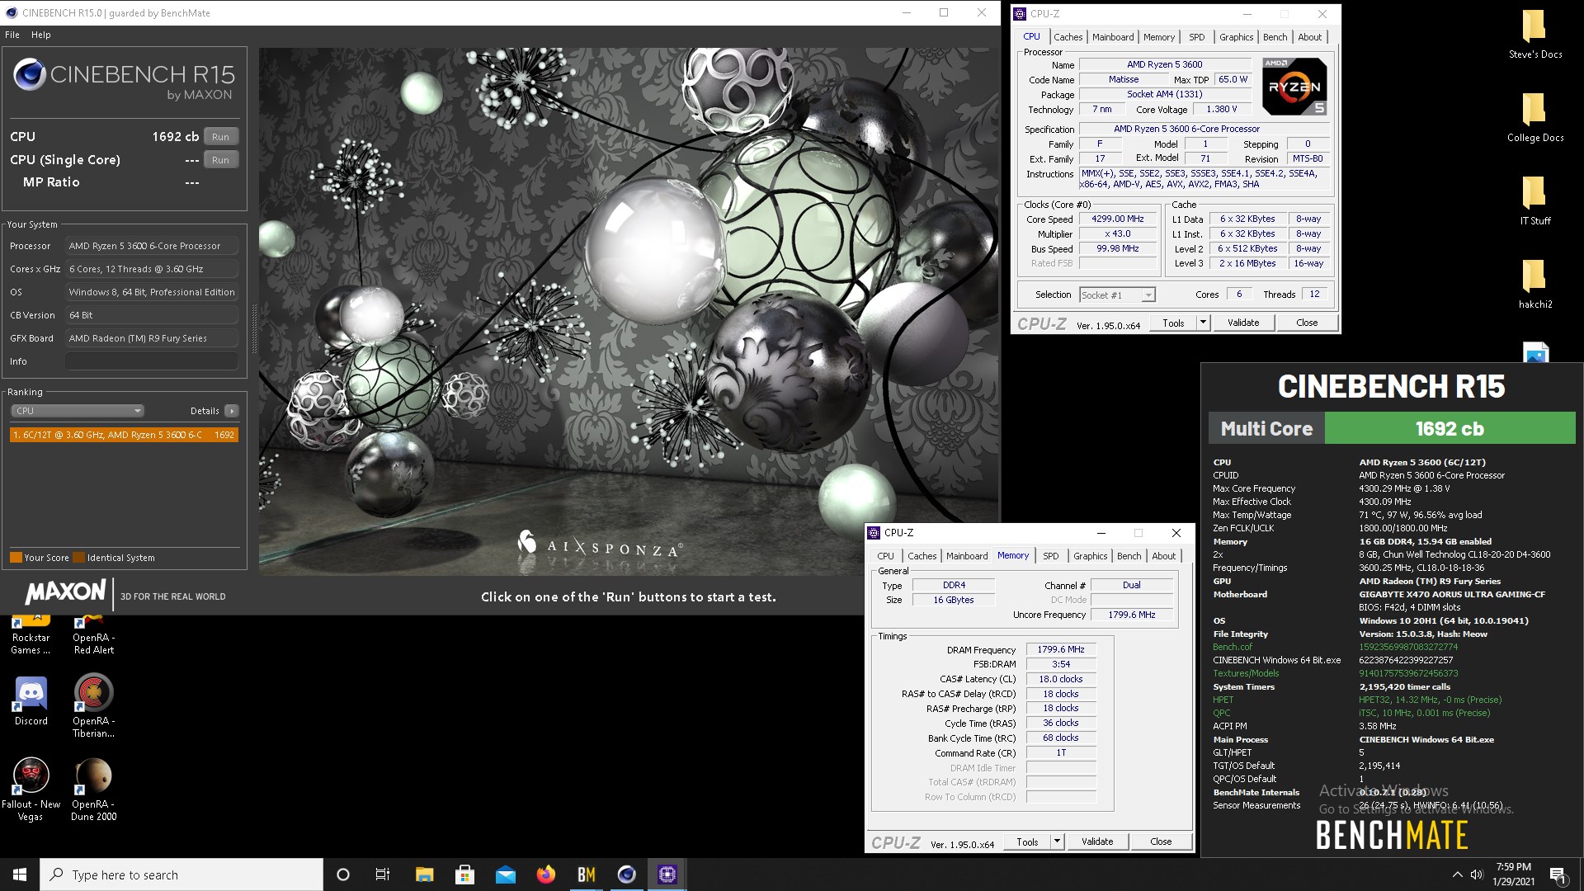Run the CPU Single Core test
Image resolution: width=1584 pixels, height=891 pixels.
coord(220,160)
